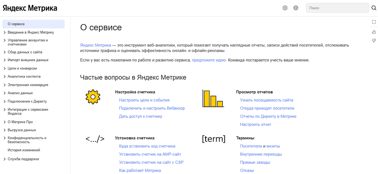Open Куда установить код счетчика link

[x=147, y=146]
